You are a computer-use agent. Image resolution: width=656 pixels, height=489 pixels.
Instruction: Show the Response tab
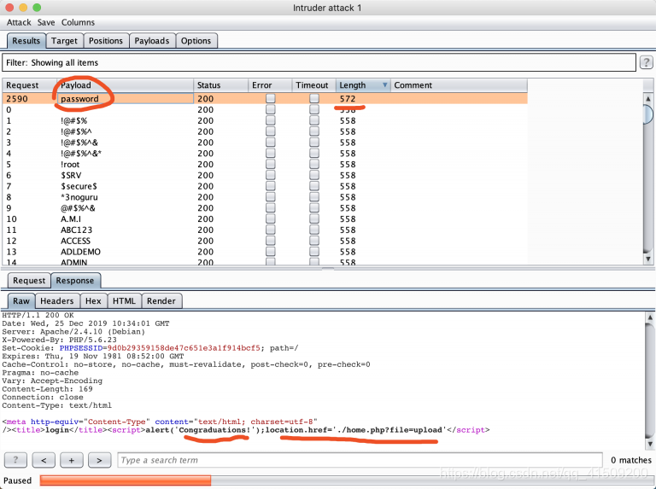75,281
